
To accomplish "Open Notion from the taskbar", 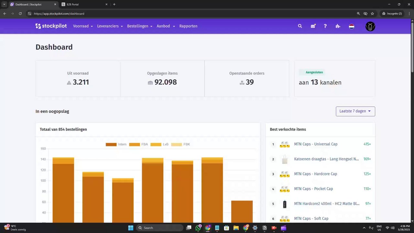I will click(265, 228).
